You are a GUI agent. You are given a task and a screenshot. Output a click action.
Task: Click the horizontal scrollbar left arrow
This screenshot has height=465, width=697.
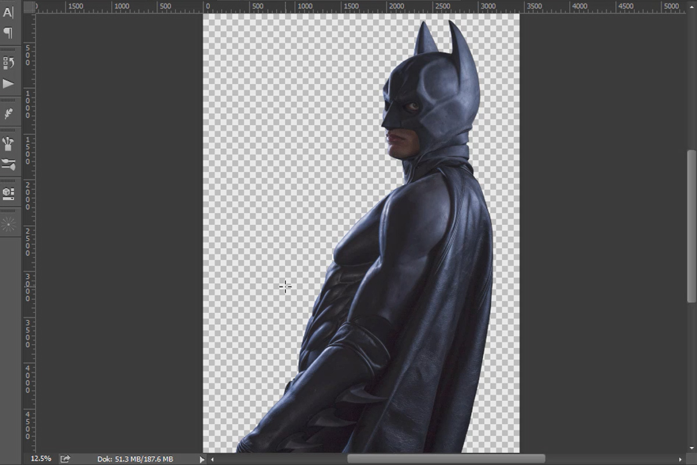213,459
